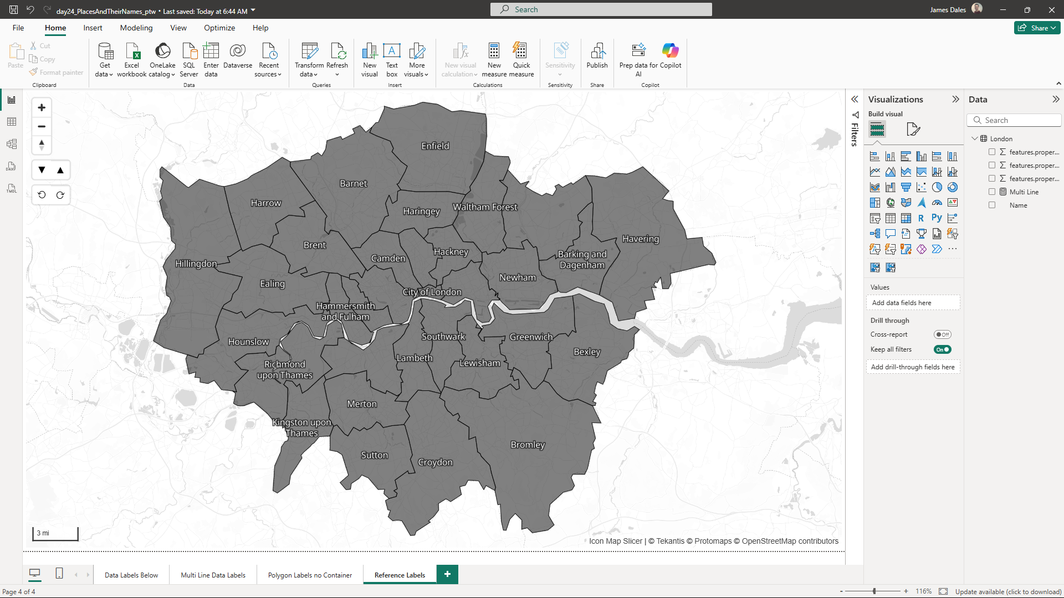Toggle the Cross-report switch
This screenshot has height=598, width=1064.
(x=942, y=334)
